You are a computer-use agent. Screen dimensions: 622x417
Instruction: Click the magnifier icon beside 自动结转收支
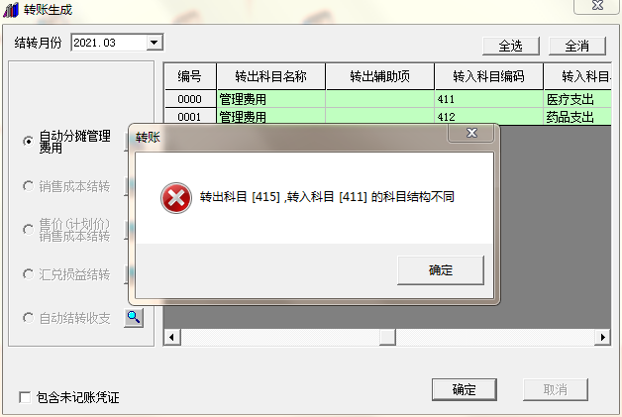coord(134,317)
